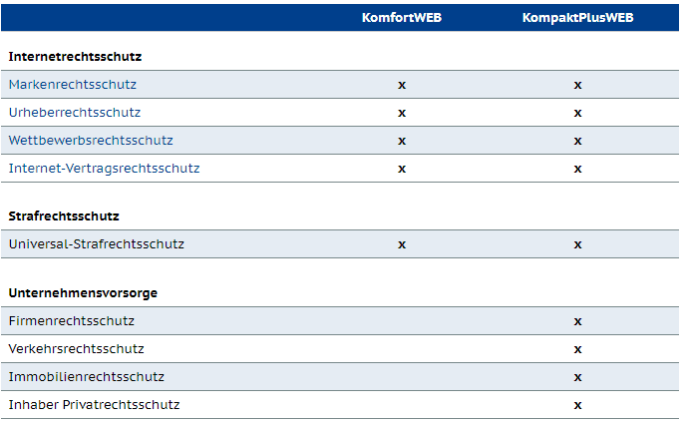Click the Firmenrechtsschutz row label

(72, 321)
